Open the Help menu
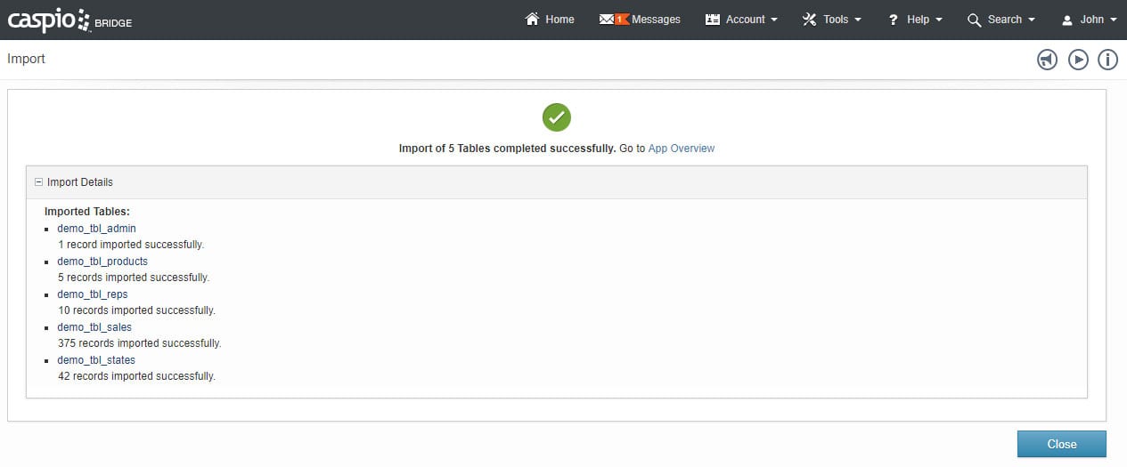 pyautogui.click(x=915, y=20)
